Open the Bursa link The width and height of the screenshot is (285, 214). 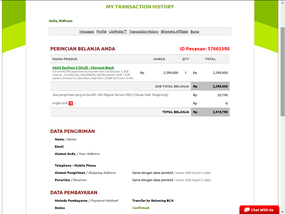(x=195, y=31)
